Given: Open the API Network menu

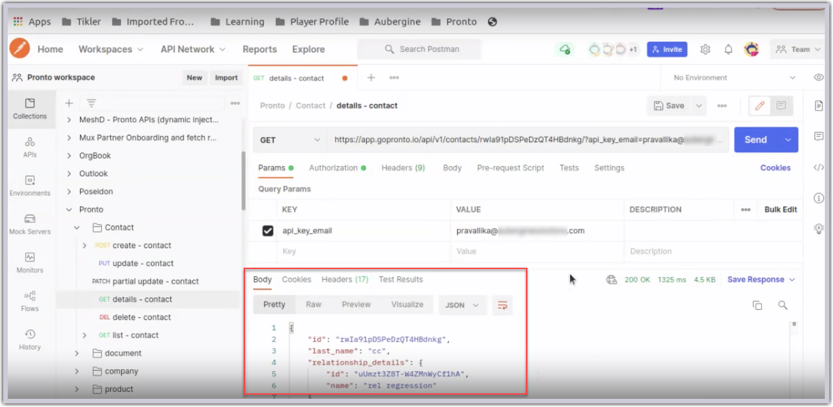Looking at the screenshot, I should pyautogui.click(x=193, y=49).
